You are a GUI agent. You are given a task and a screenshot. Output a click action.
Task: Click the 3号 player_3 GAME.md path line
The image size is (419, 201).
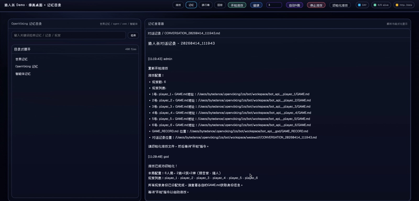(x=231, y=107)
